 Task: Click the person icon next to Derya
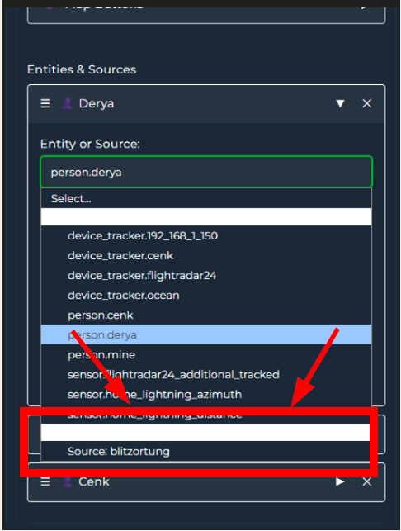67,103
